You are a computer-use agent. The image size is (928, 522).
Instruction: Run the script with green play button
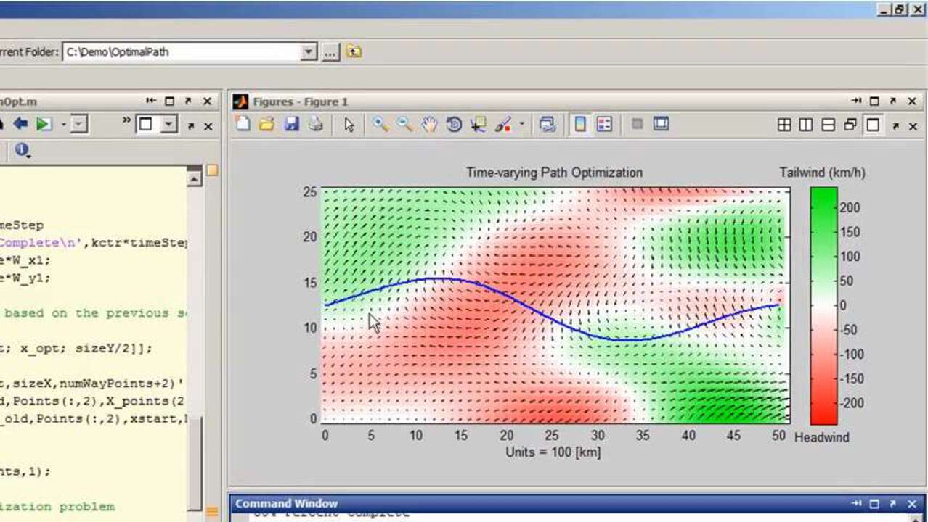pyautogui.click(x=44, y=124)
